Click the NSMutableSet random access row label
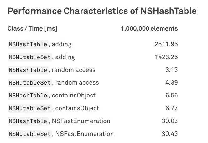The image size is (208, 143). [53, 83]
